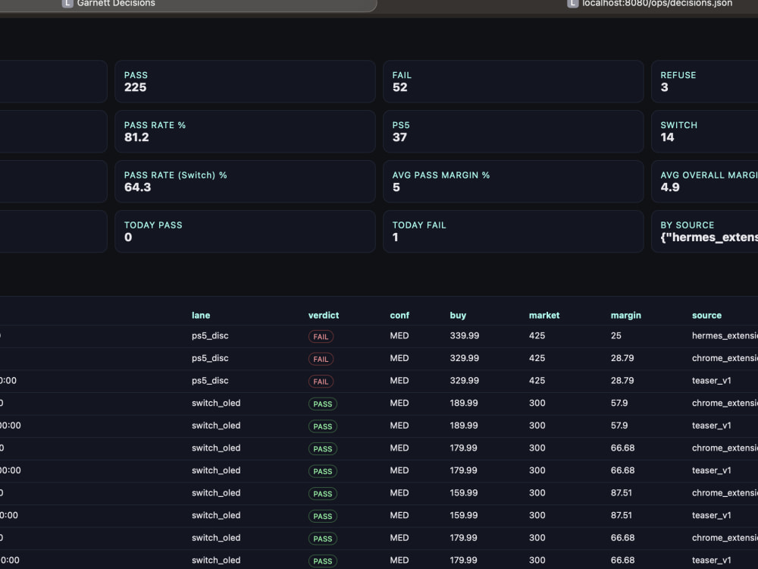Sort by the conf column header

pos(399,316)
